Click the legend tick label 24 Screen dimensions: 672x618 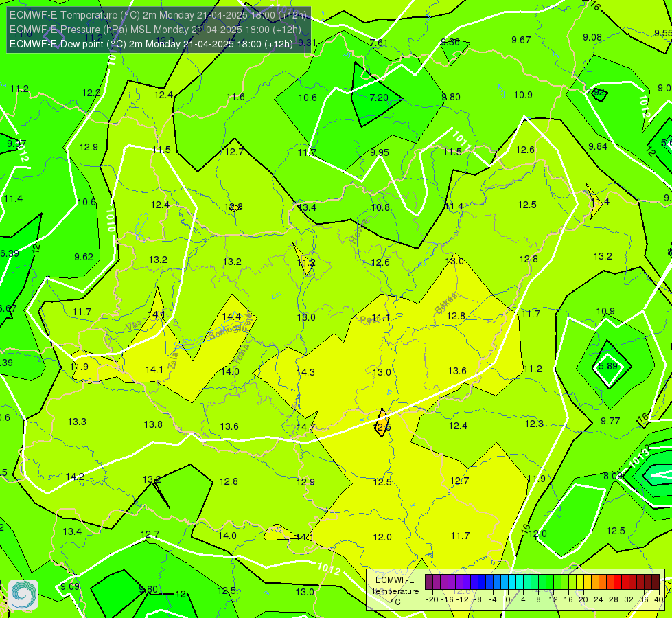tap(599, 599)
